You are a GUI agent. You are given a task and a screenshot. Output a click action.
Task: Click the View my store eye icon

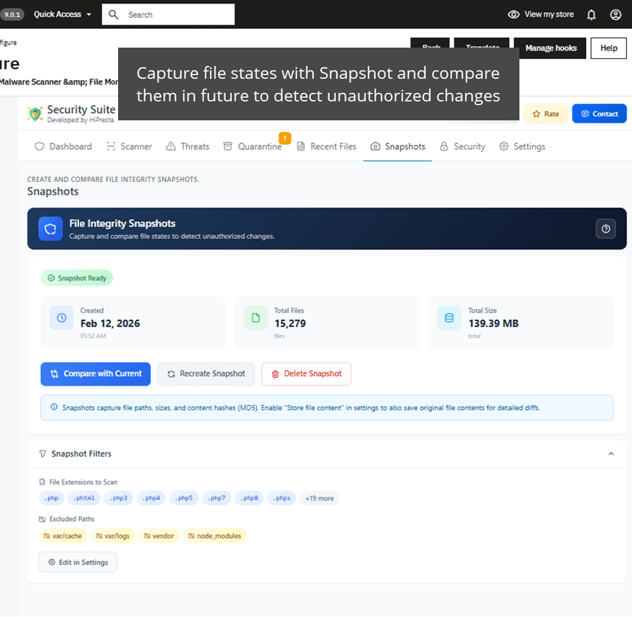coord(513,15)
